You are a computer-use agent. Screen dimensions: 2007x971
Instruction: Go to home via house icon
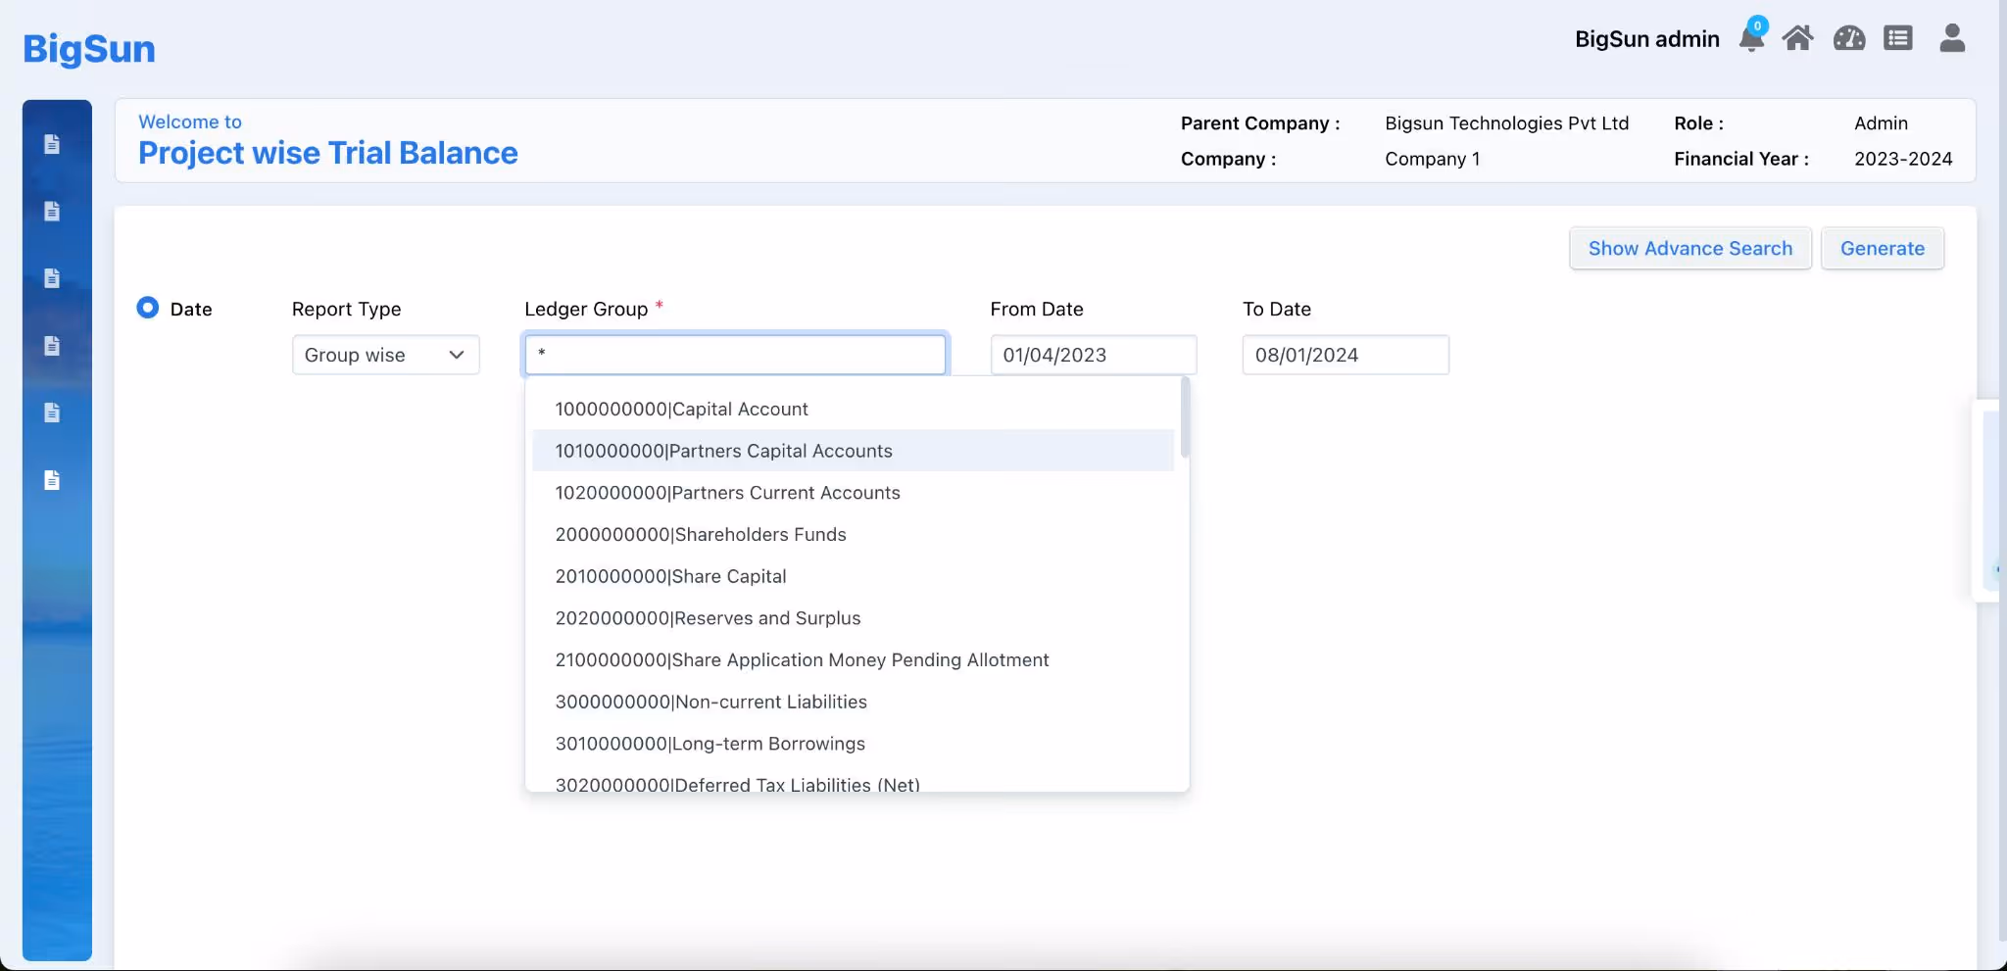click(1797, 38)
